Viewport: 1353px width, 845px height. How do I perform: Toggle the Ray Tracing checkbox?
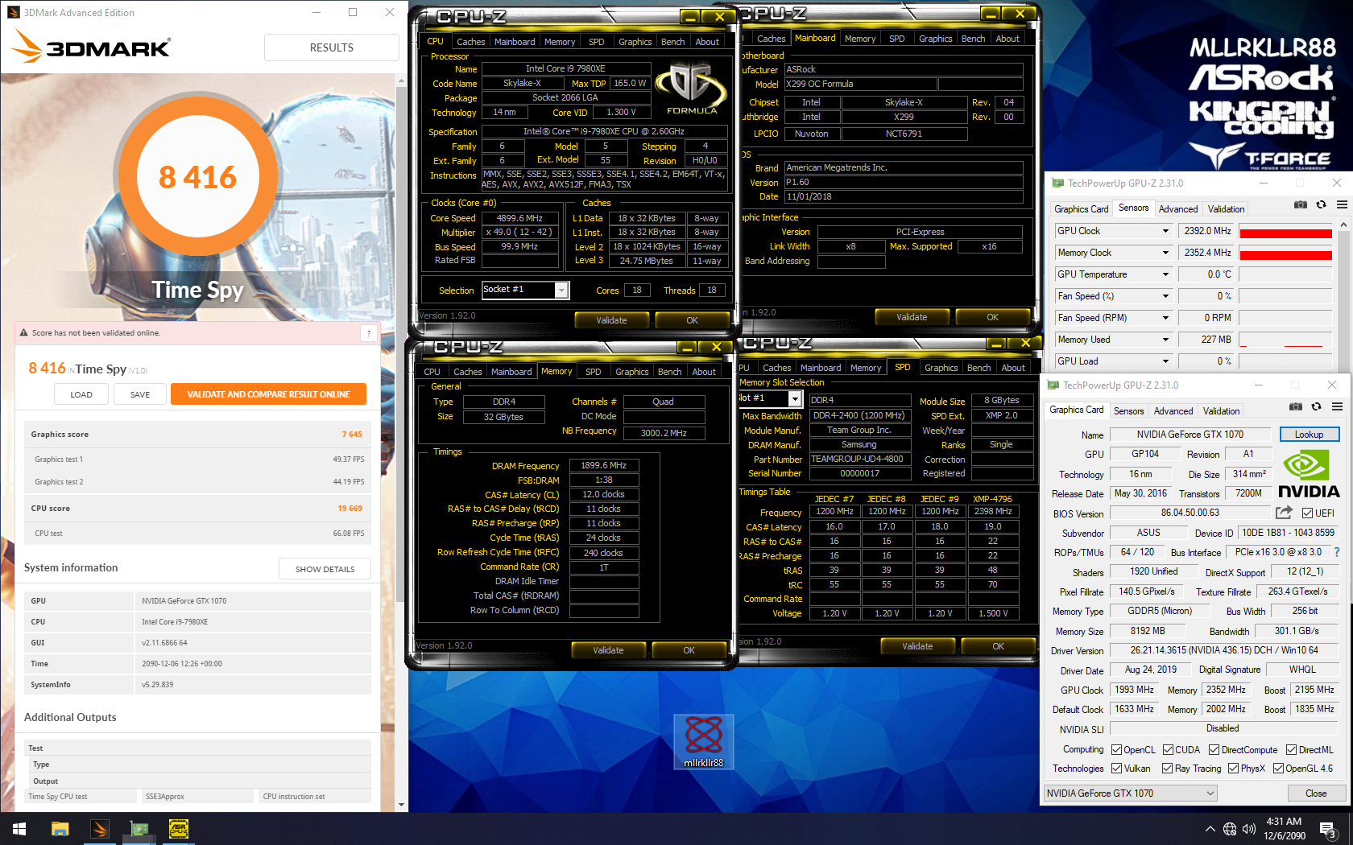pos(1168,769)
